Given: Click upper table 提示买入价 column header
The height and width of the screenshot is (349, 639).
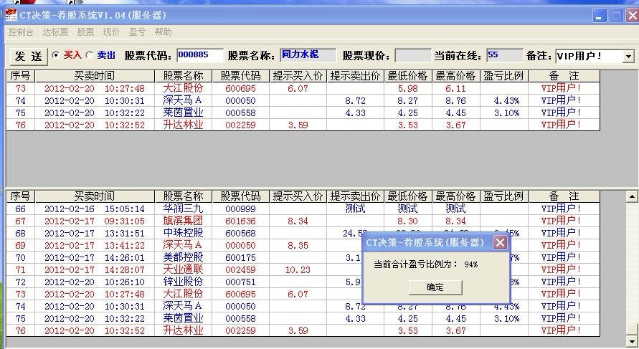Looking at the screenshot, I should (x=298, y=76).
